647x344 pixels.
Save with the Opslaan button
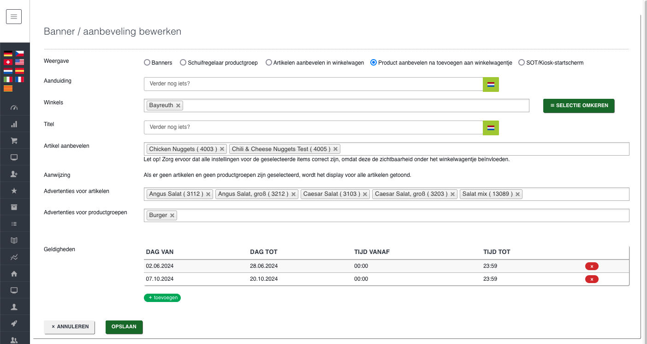124,327
